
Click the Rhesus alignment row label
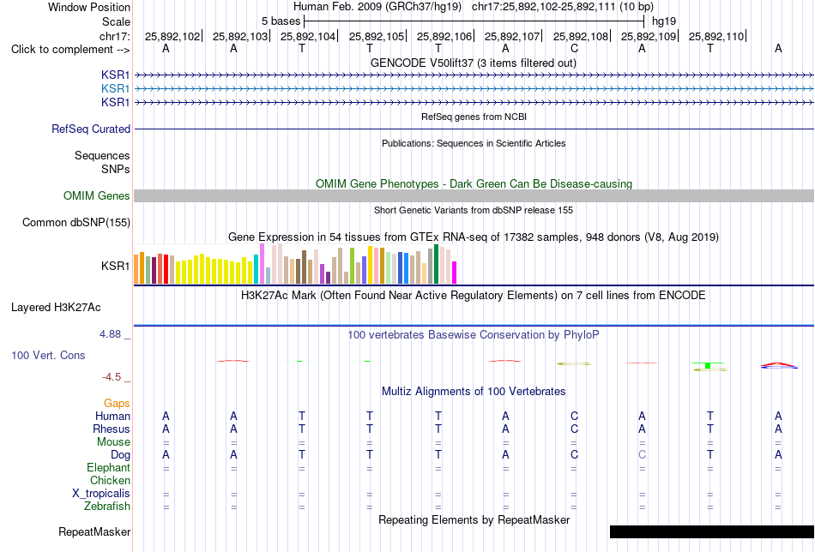click(112, 429)
